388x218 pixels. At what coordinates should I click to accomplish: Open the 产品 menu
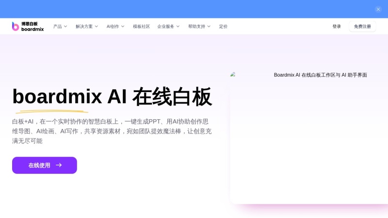[60, 27]
